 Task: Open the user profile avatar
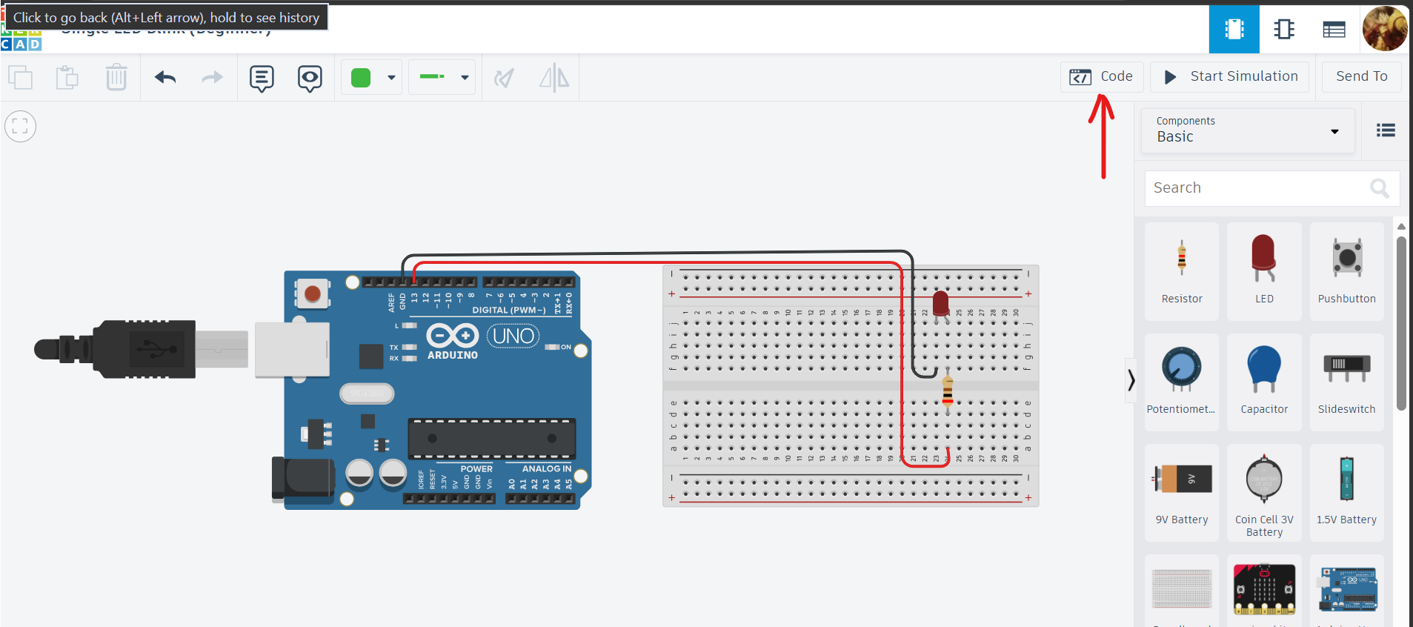pyautogui.click(x=1385, y=29)
